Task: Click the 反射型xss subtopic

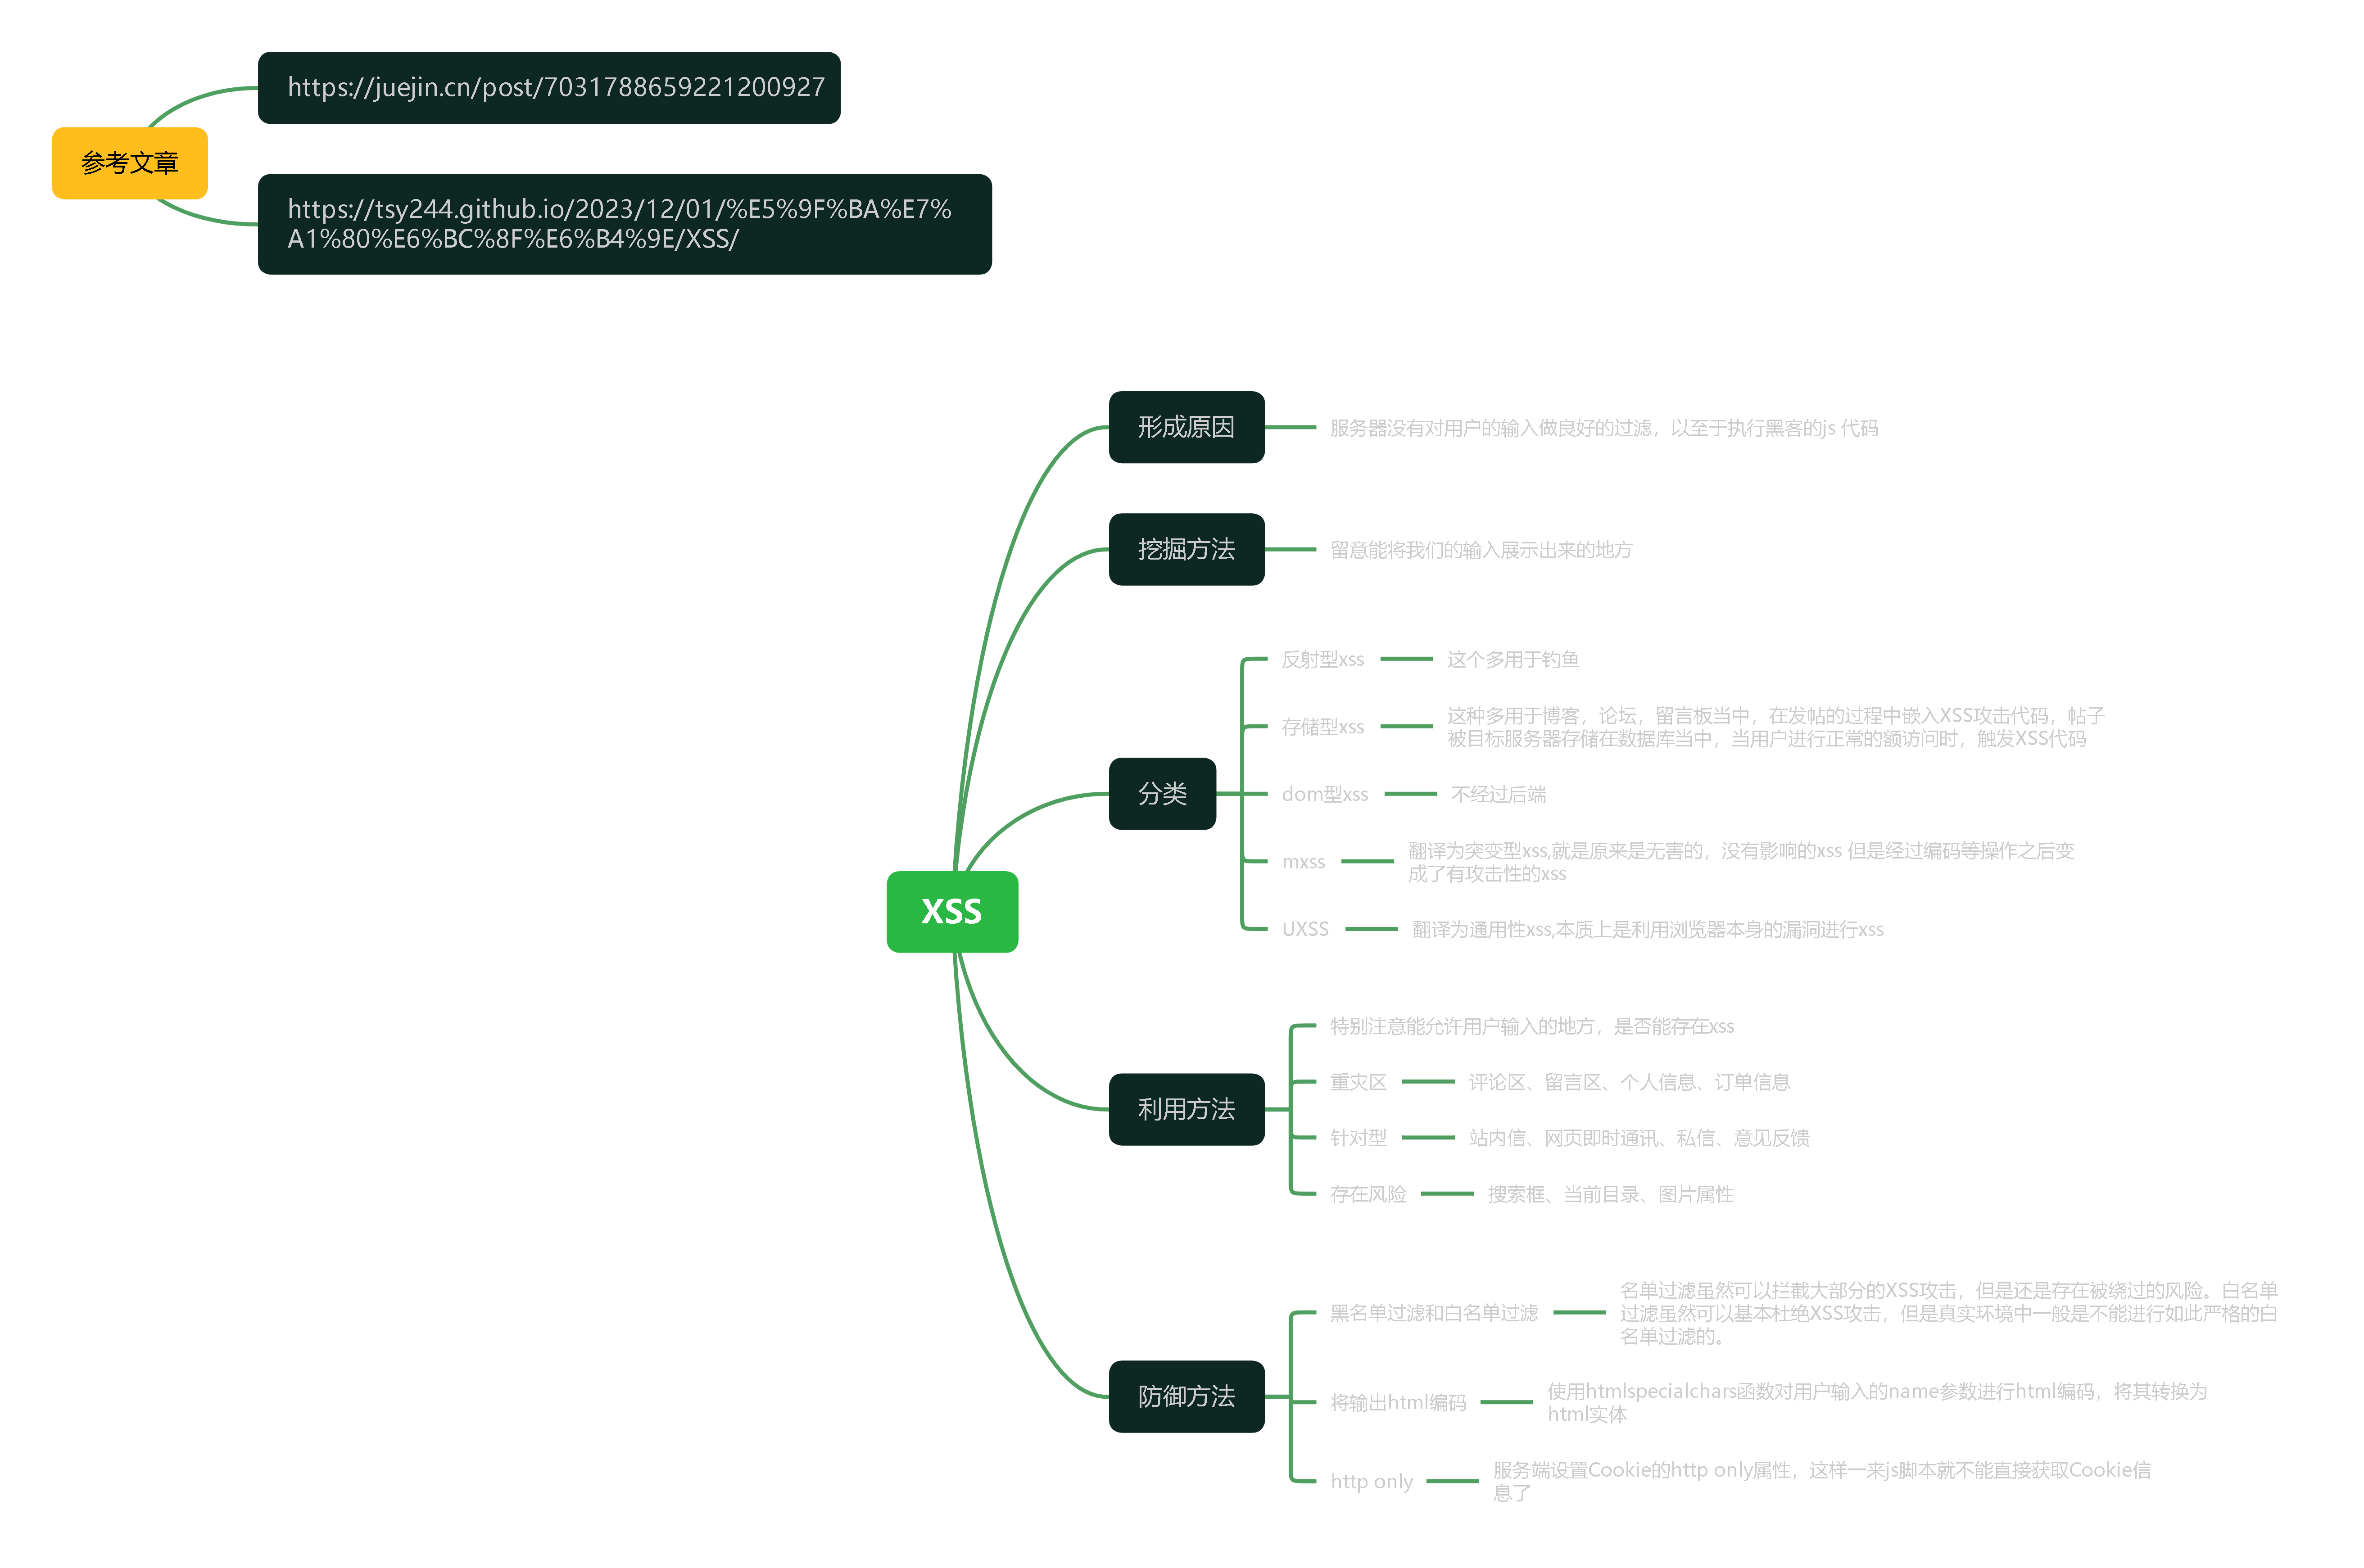Action: (1322, 659)
